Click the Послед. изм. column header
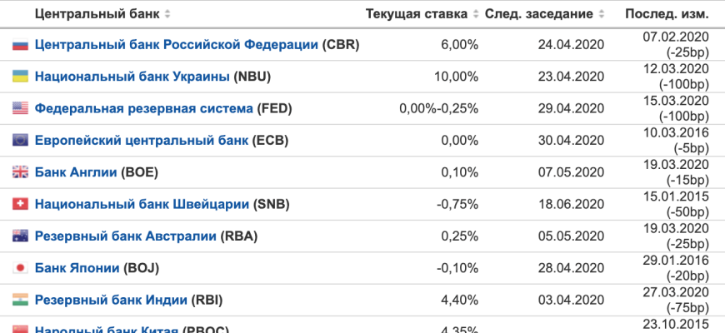This screenshot has height=333, width=725. click(666, 15)
